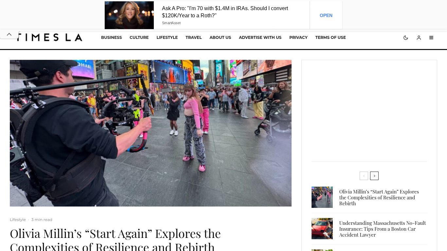Go to next sidebar posts arrow
The height and width of the screenshot is (251, 447).
tap(374, 176)
